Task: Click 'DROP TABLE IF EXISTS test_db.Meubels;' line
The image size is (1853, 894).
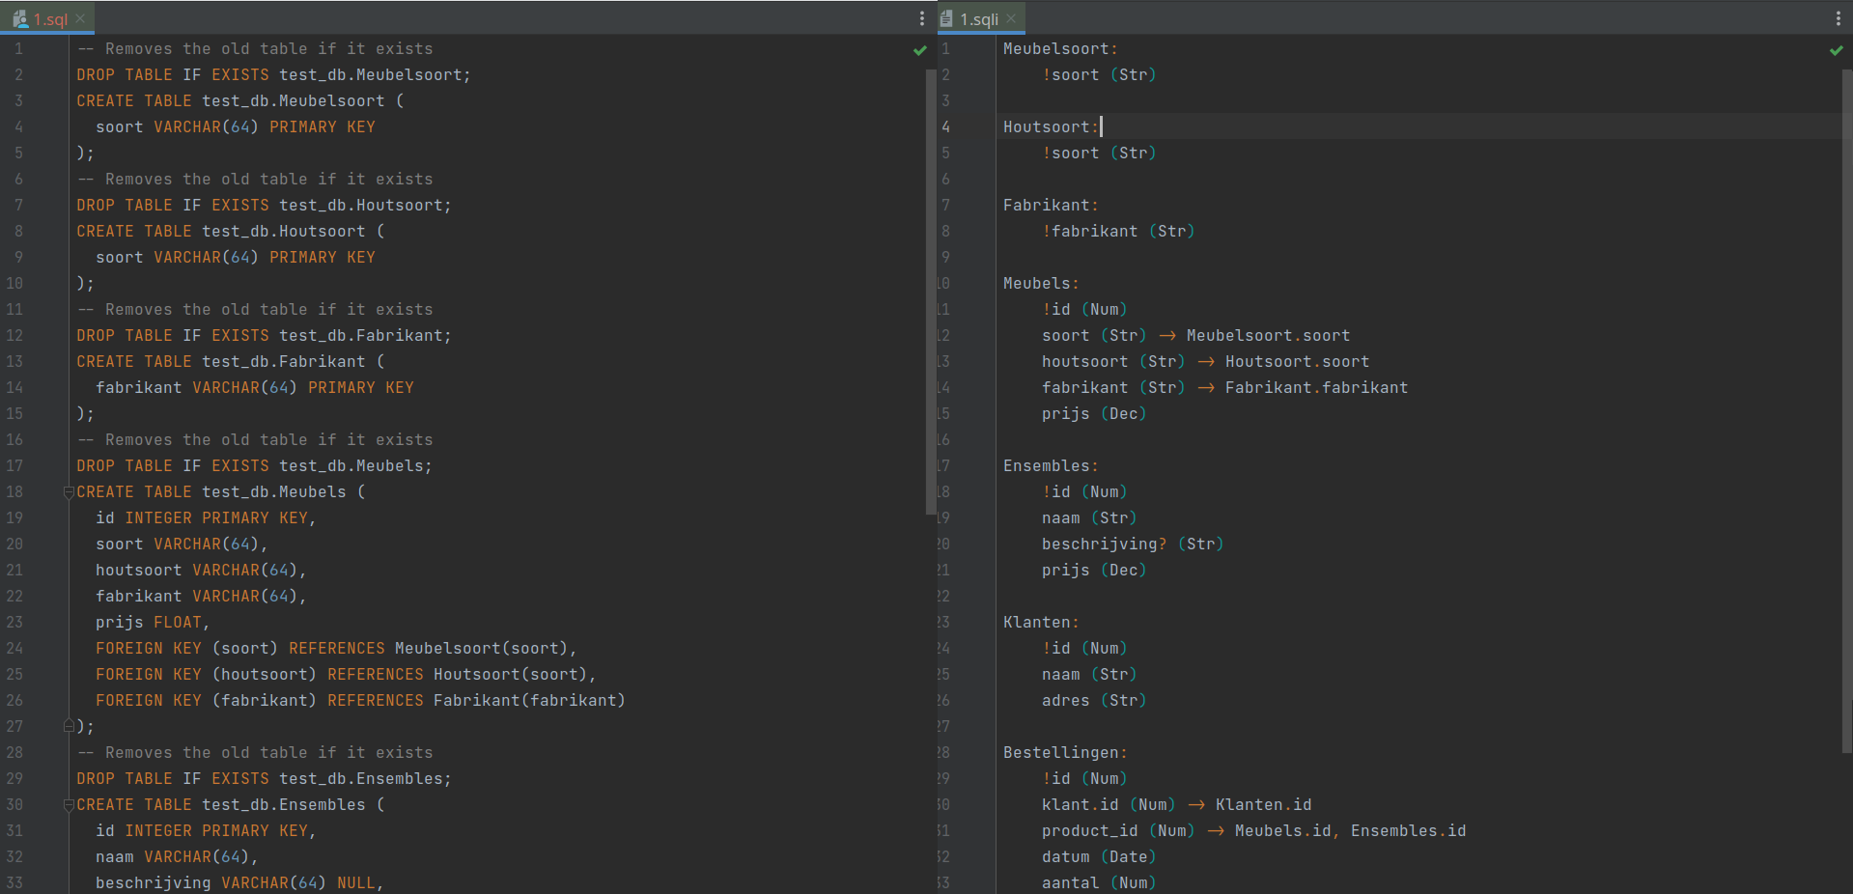Action: click(x=254, y=465)
